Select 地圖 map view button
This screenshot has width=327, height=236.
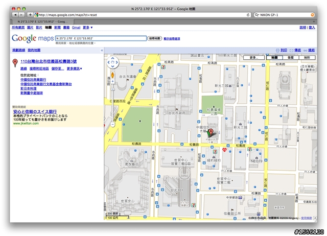click(274, 57)
